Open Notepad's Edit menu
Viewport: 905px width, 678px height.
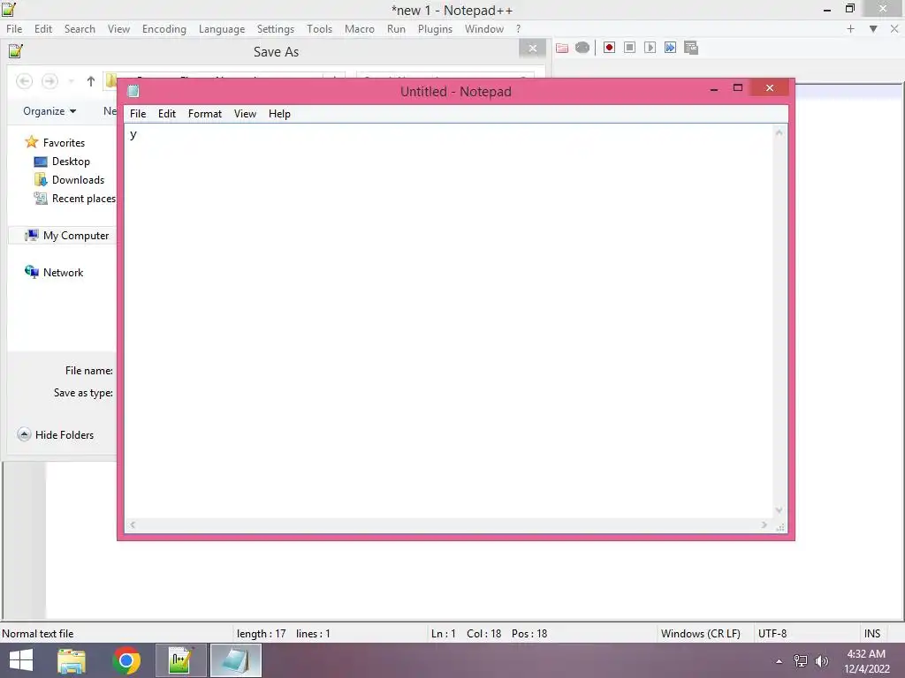tap(167, 114)
